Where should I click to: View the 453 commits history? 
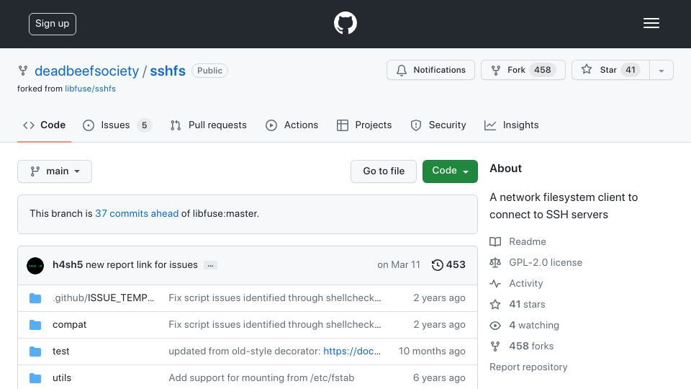pos(448,264)
